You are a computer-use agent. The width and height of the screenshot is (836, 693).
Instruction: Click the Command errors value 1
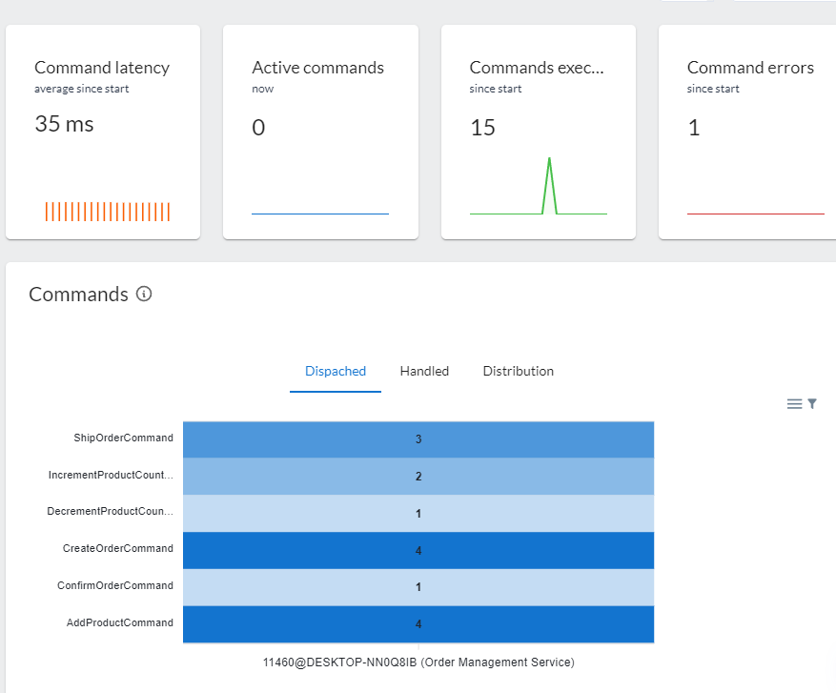click(694, 128)
